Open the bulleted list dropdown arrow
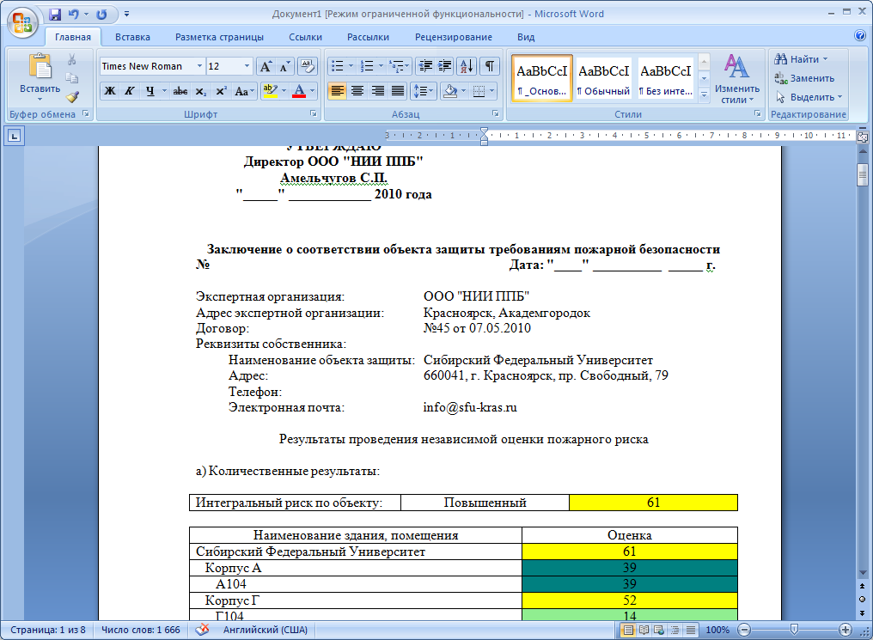Viewport: 873px width, 640px height. click(351, 66)
